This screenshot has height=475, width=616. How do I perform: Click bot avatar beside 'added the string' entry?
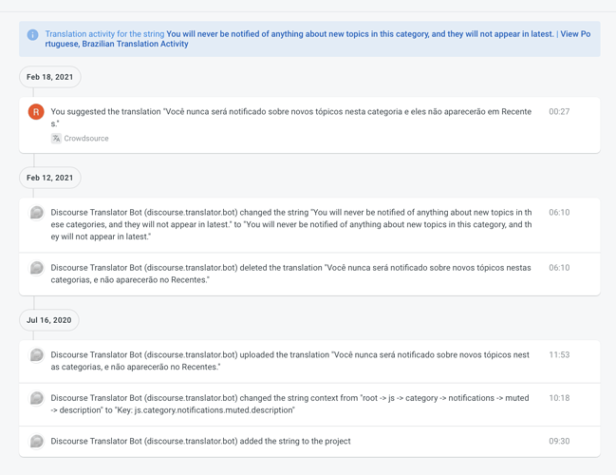tap(36, 442)
